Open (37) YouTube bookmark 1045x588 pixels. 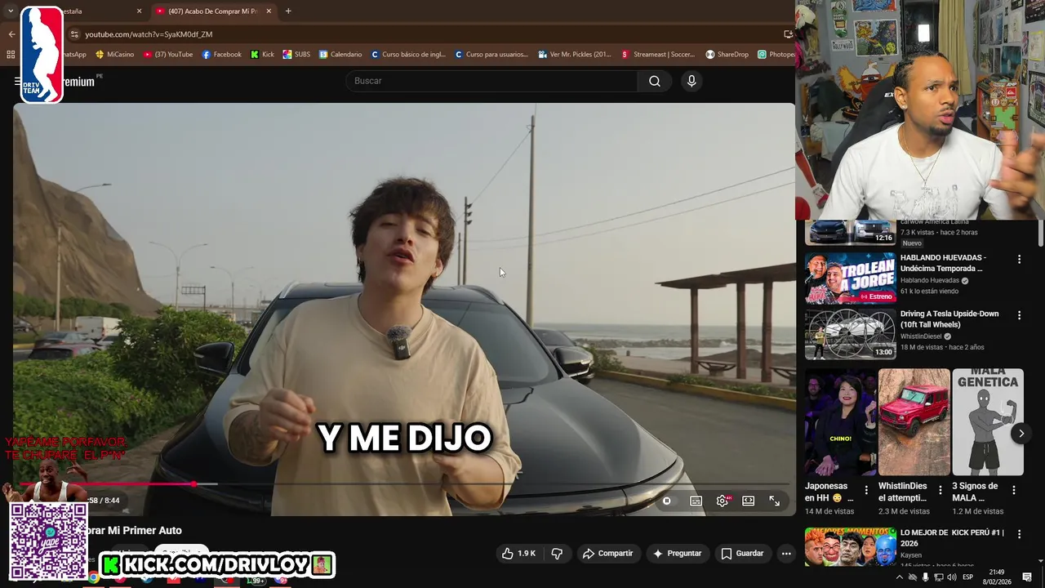167,55
